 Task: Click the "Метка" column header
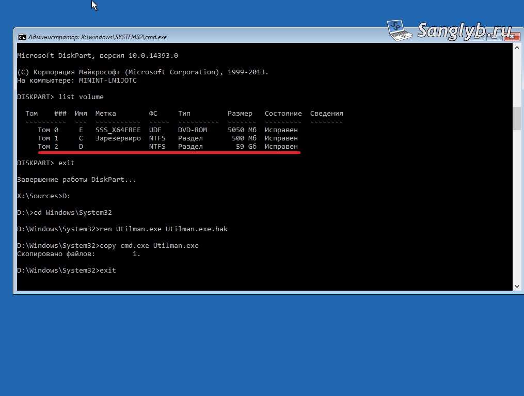(x=106, y=113)
